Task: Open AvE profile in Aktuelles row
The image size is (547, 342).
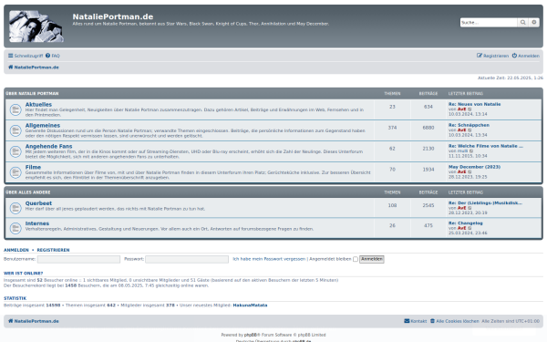Action: point(462,109)
